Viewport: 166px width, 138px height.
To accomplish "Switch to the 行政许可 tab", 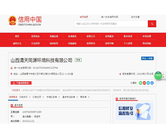I will [24, 97].
